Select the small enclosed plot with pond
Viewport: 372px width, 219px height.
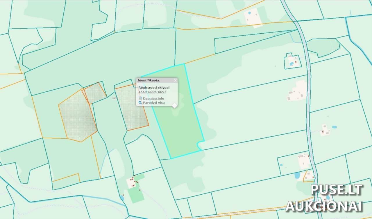291,61
